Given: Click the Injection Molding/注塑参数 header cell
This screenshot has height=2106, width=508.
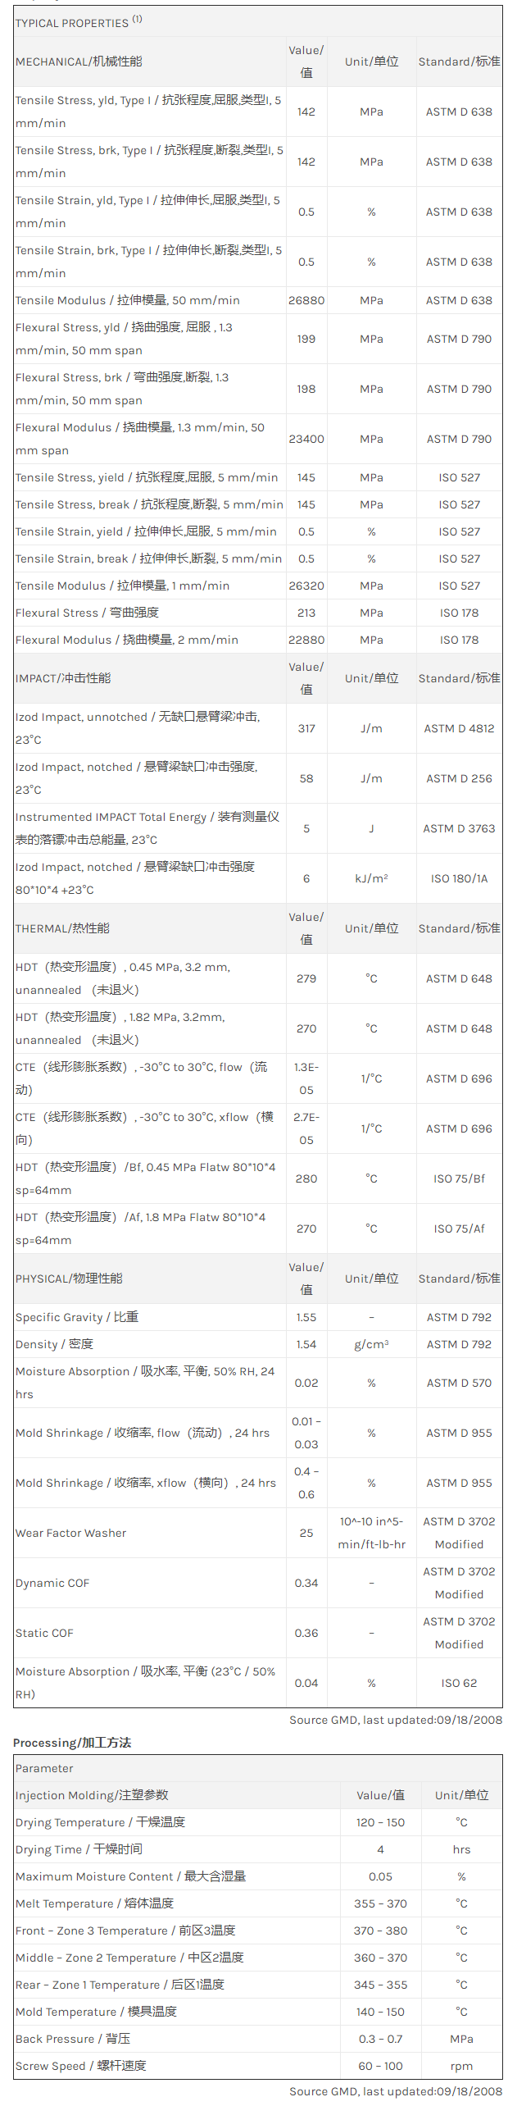Looking at the screenshot, I should pyautogui.click(x=92, y=1795).
